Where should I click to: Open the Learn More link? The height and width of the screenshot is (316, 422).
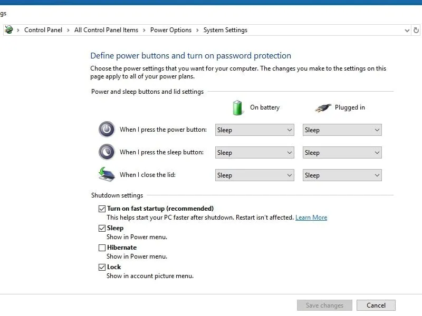(x=311, y=217)
